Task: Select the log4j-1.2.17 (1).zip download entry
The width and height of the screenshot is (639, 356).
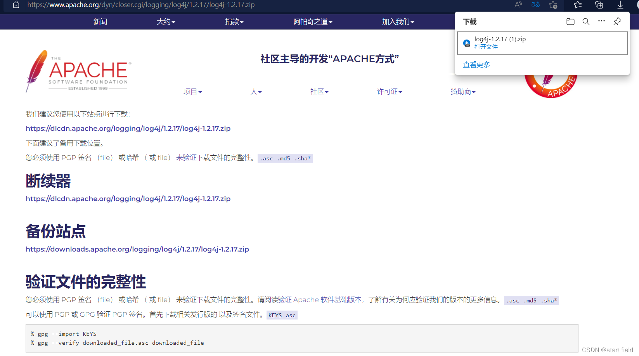Action: tap(500, 39)
